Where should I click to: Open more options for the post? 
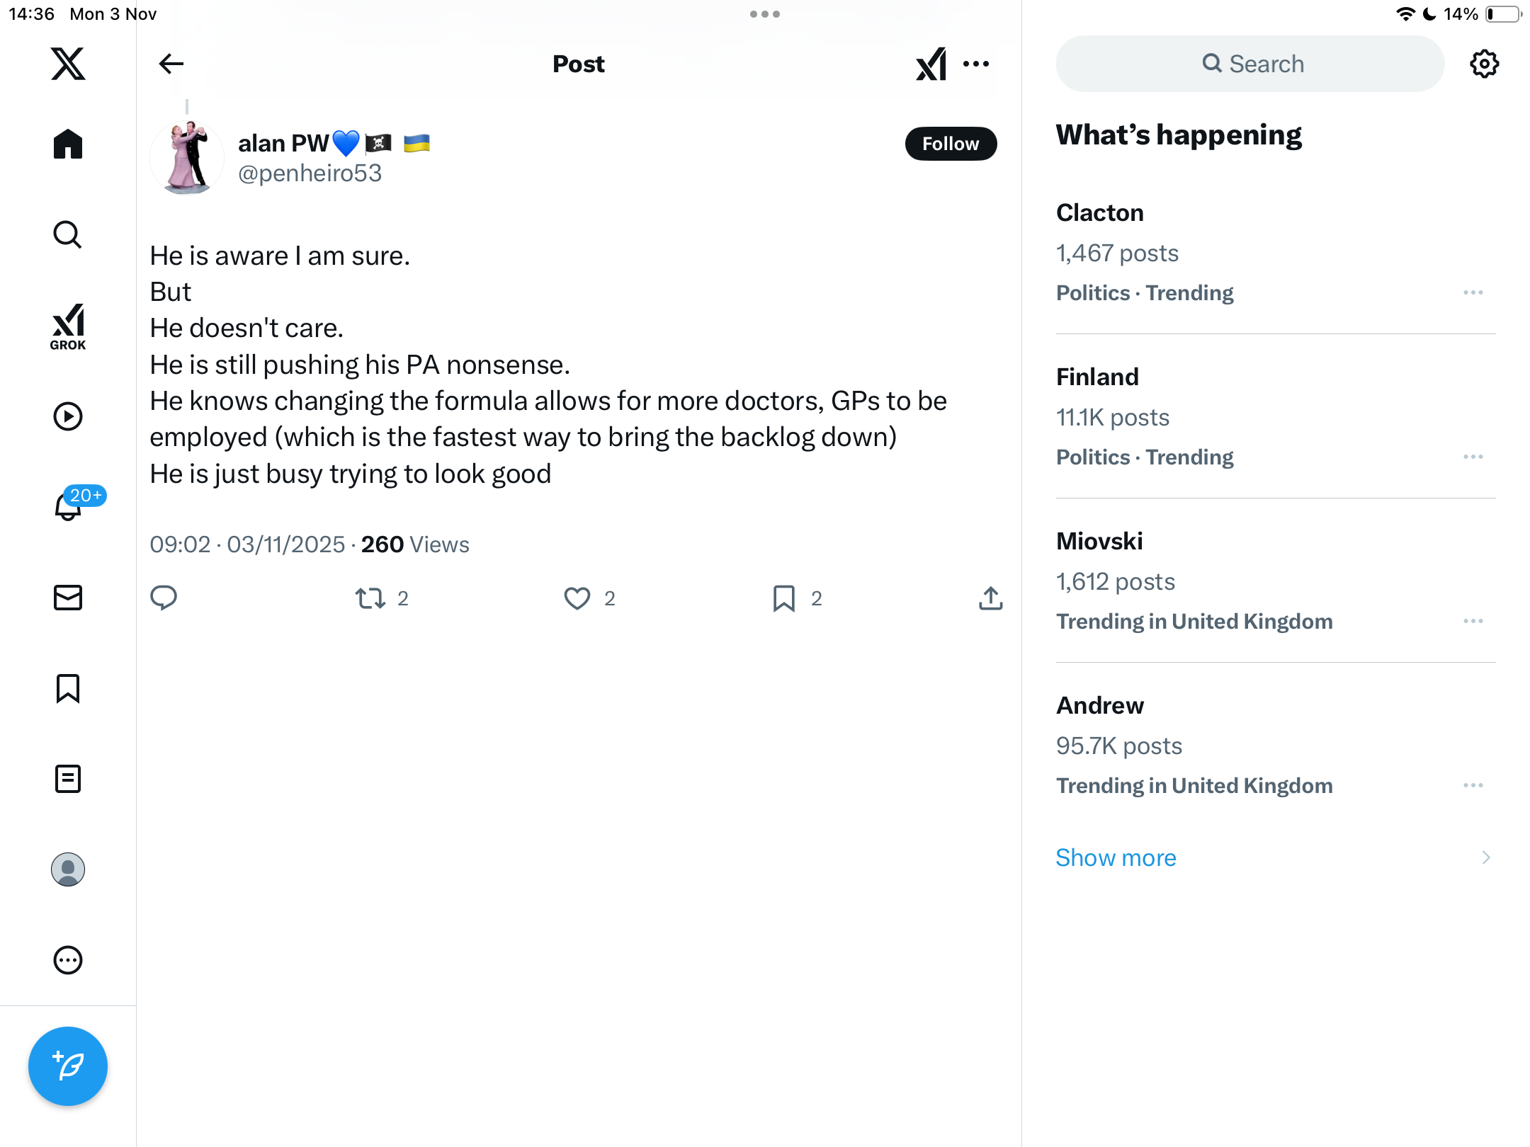[976, 64]
